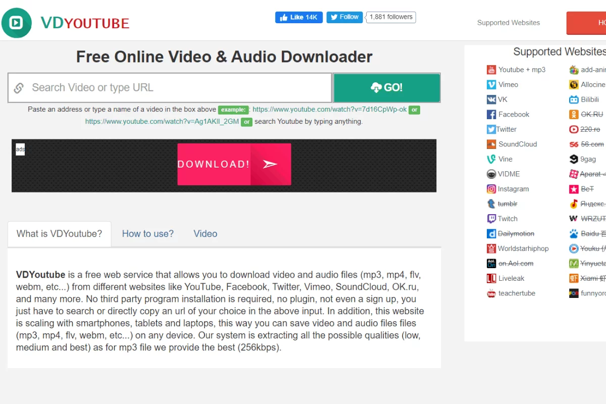Click the 56.com website link text
This screenshot has height=404, width=606.
(x=592, y=144)
